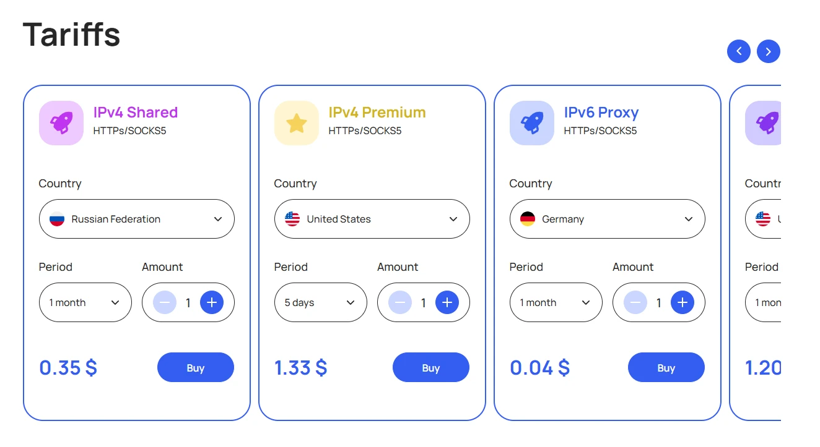Go to previous tariffs with left arrow

click(739, 51)
